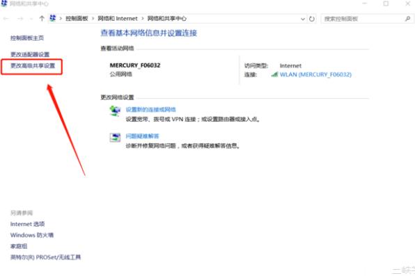The width and height of the screenshot is (415, 276).
Task: Open 更改高级共享设置 link
Action: click(33, 65)
